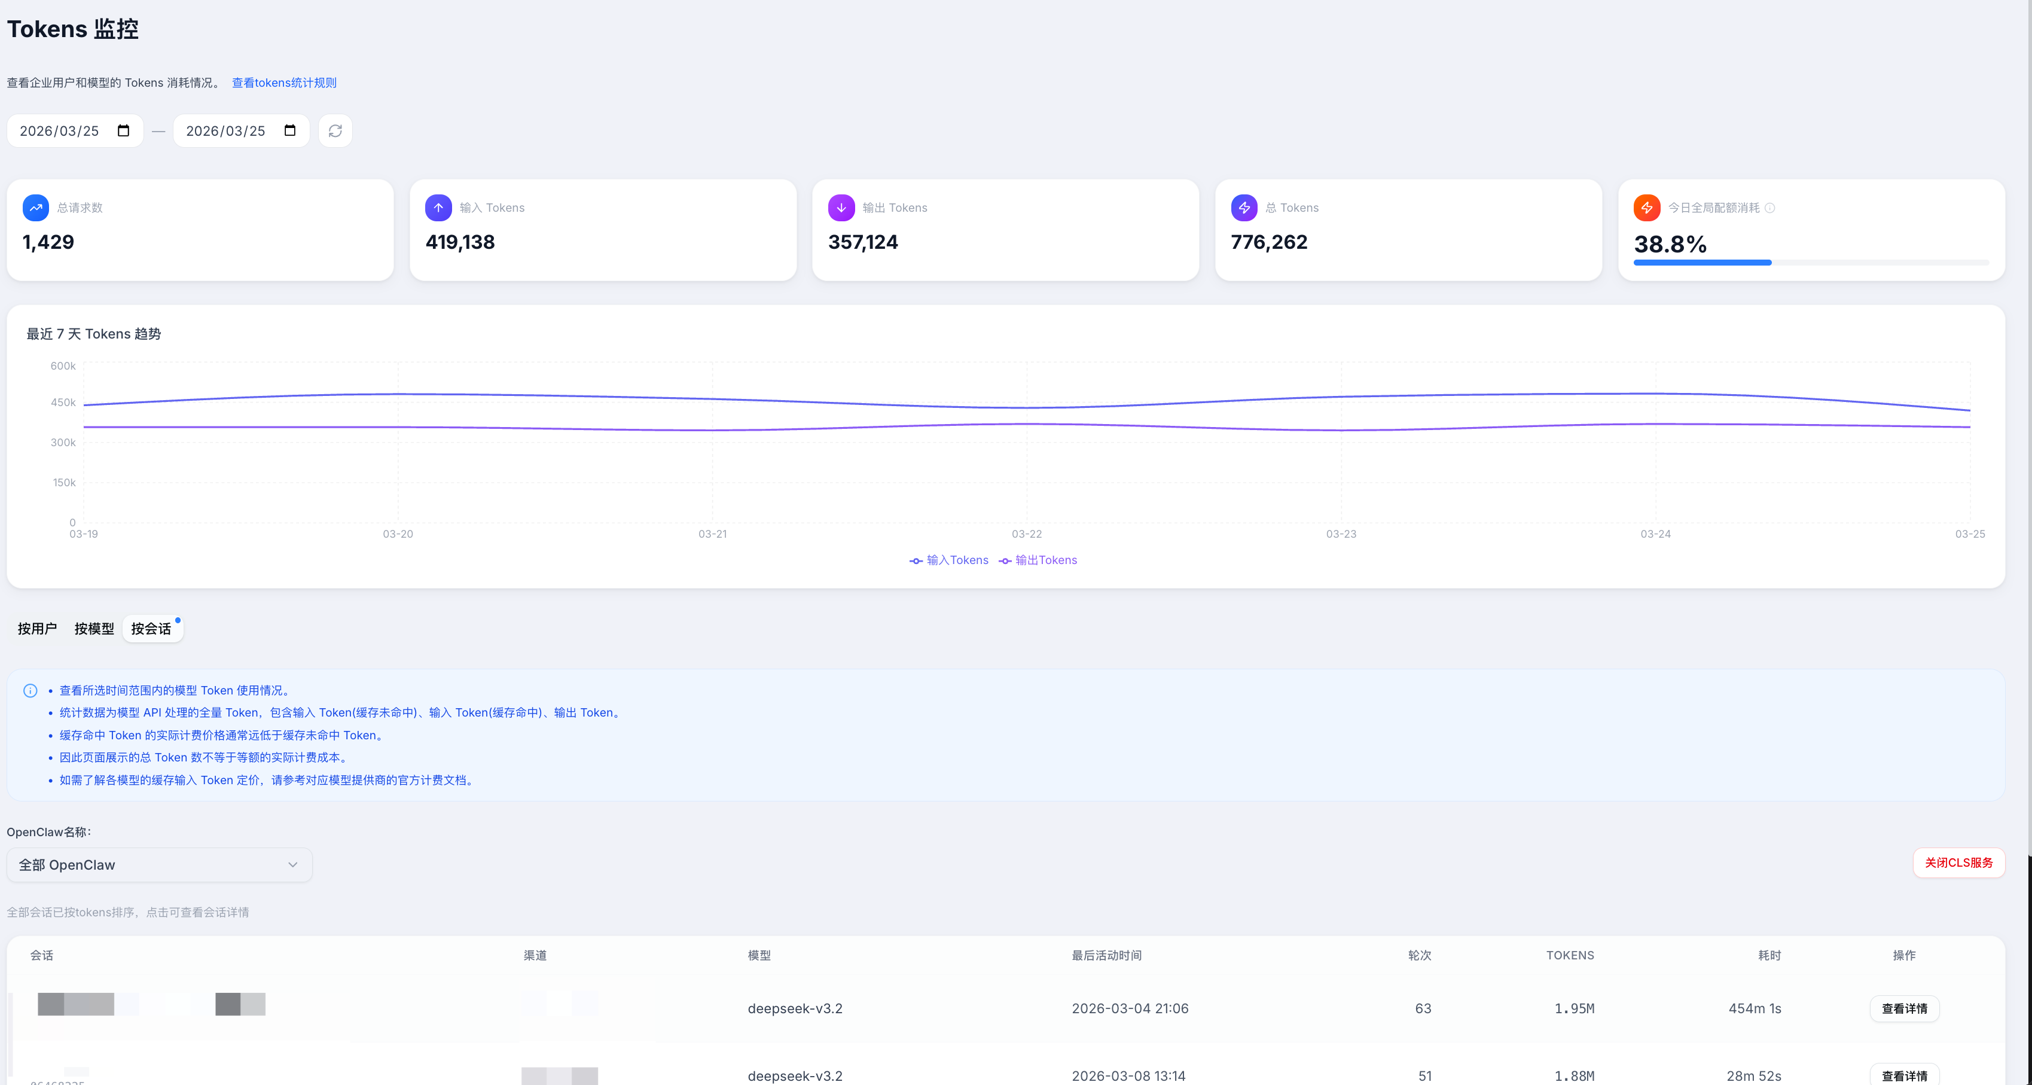Image resolution: width=2032 pixels, height=1085 pixels.
Task: Open the 查看tokens统计规则 link
Action: (x=284, y=83)
